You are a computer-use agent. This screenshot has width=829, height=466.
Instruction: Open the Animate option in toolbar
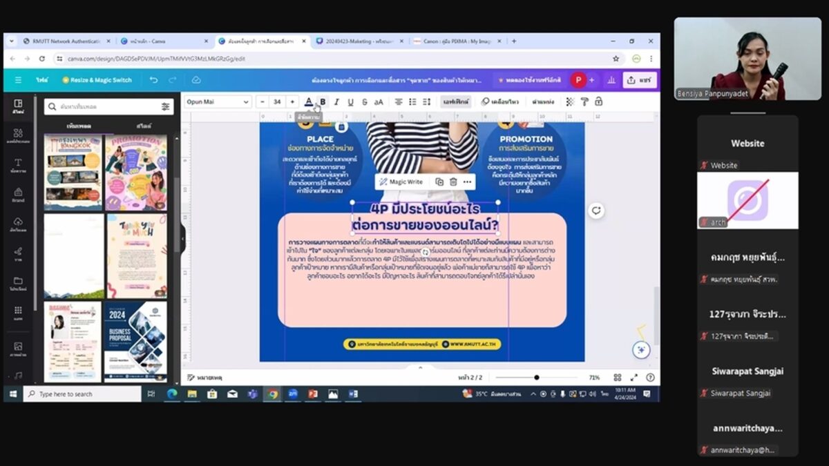500,101
